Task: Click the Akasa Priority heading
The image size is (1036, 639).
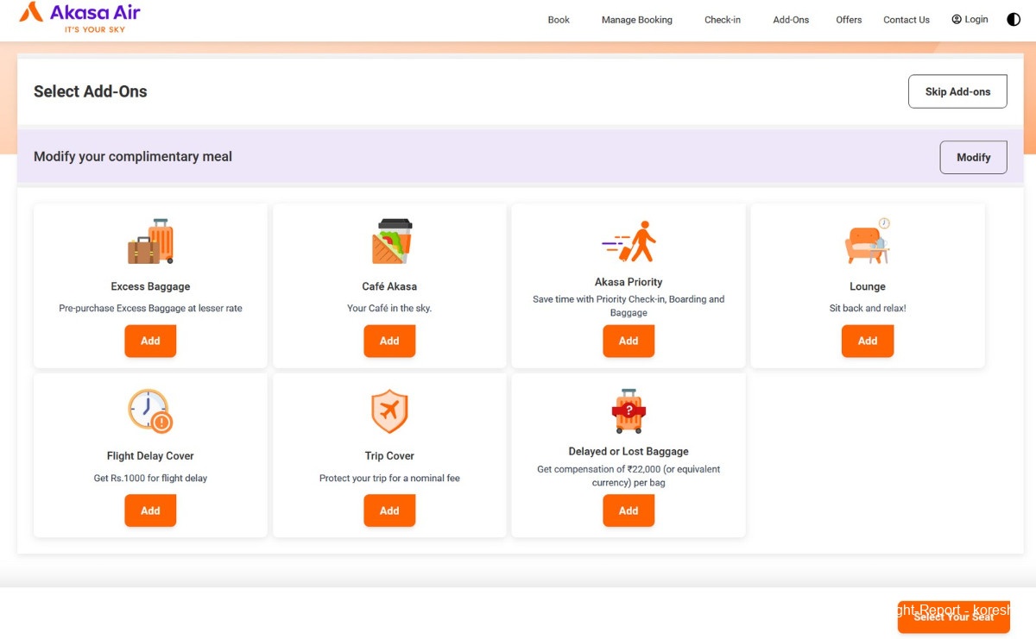Action: [x=629, y=282]
